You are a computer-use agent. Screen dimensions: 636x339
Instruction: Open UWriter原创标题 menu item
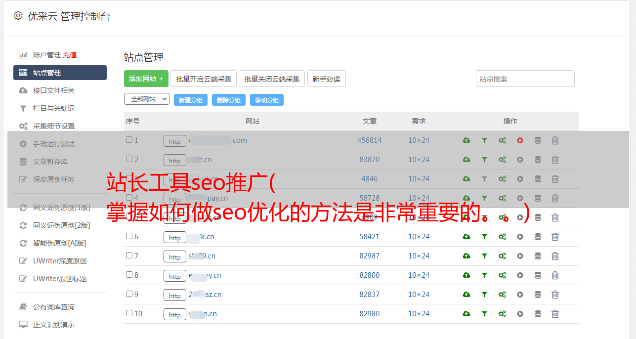tap(60, 279)
